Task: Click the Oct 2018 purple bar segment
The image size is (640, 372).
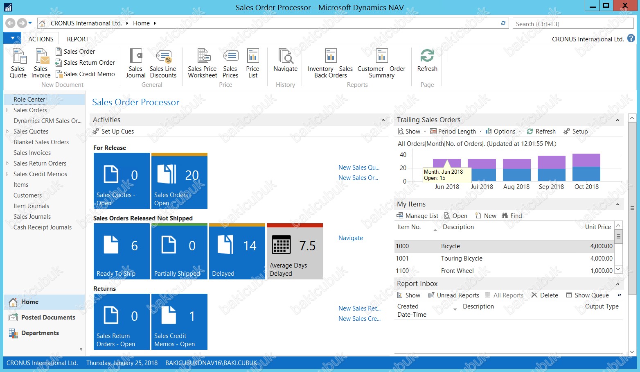Action: tap(586, 160)
